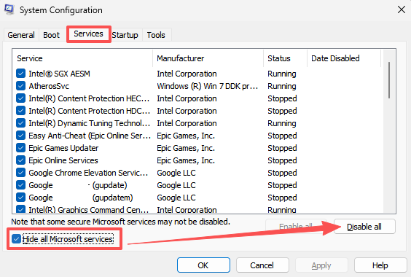Open the Boot tab
This screenshot has width=411, height=277.
[51, 35]
